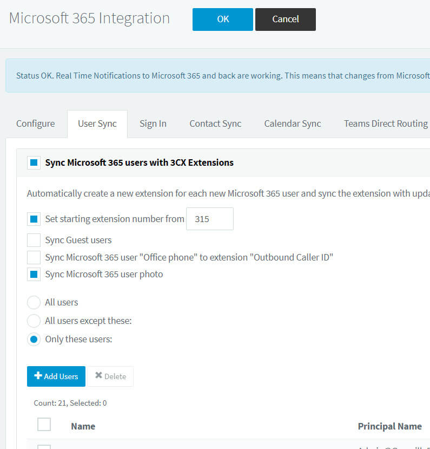Confirm settings with the OK button
The width and height of the screenshot is (430, 449).
click(x=222, y=19)
